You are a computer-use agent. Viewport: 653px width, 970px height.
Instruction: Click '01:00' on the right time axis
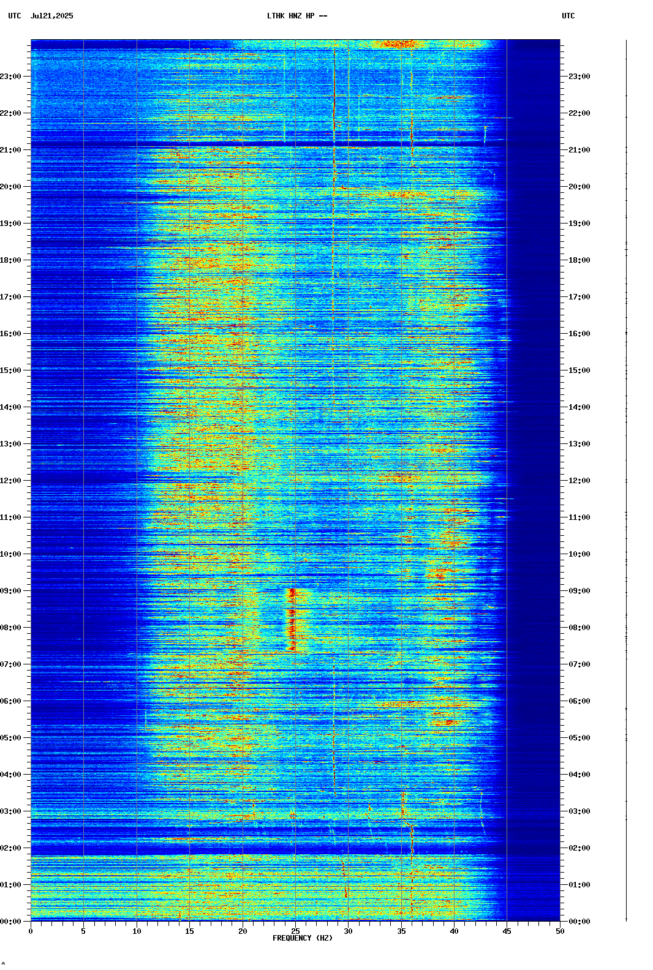(579, 885)
